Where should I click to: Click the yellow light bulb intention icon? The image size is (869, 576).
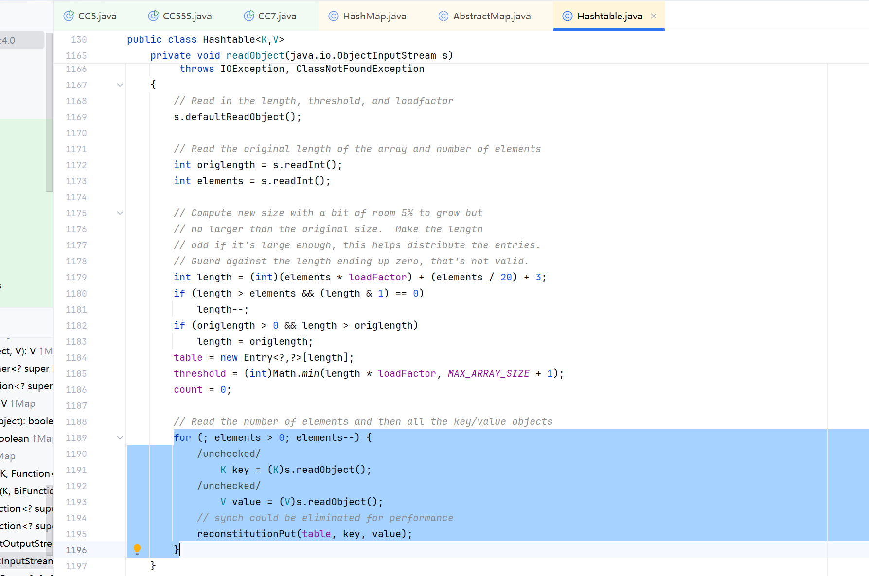(137, 549)
